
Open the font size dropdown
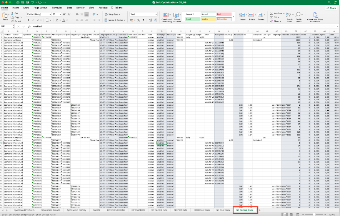pyautogui.click(x=60, y=14)
